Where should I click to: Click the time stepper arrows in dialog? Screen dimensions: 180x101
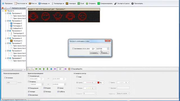(108, 49)
